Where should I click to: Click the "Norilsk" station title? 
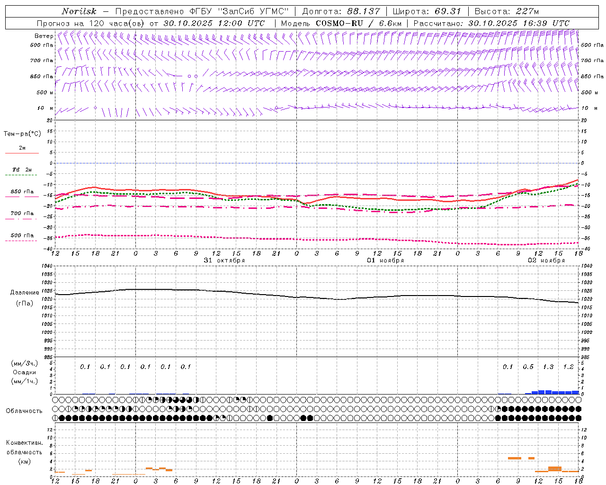tap(79, 11)
